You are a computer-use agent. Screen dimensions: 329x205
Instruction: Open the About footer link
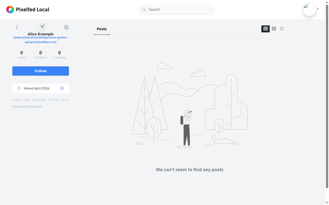tap(16, 100)
